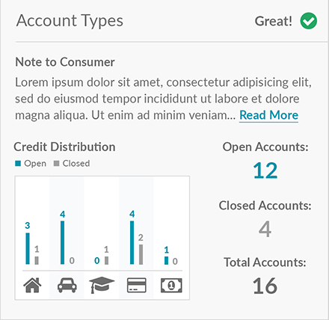Viewport: 329px width, 320px height.
Task: Select the open mortgage bar labeled 3
Action: click(x=28, y=248)
